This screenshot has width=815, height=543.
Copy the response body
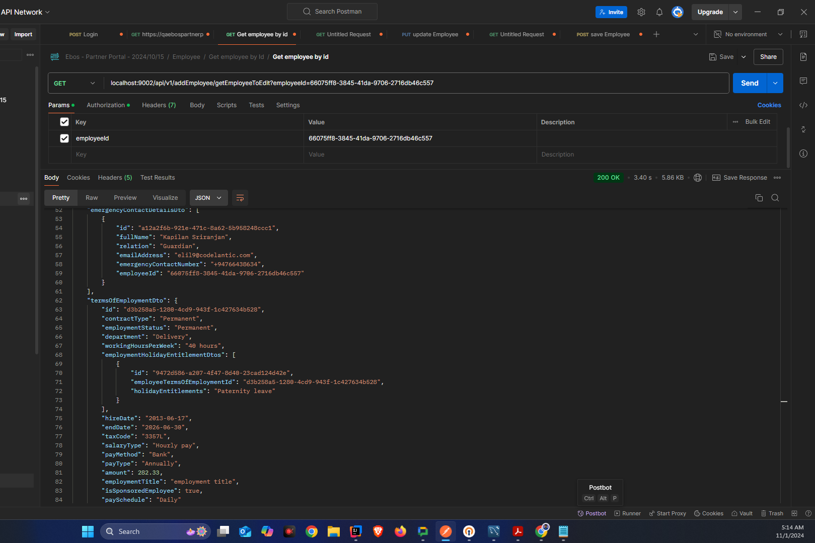[759, 198]
